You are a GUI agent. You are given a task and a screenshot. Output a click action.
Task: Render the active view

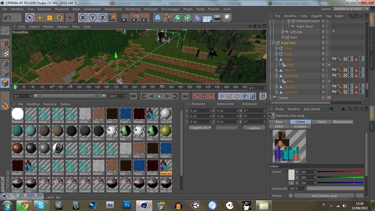pos(125,18)
